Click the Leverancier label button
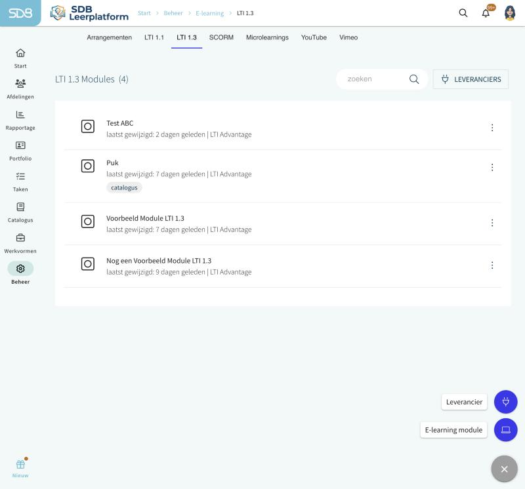Viewport: 525px width, 489px height. pyautogui.click(x=464, y=402)
